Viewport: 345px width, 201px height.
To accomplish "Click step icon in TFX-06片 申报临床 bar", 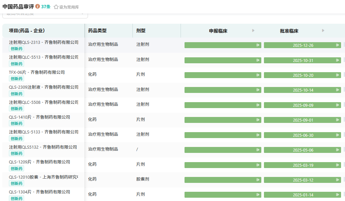I will [x=258, y=75].
